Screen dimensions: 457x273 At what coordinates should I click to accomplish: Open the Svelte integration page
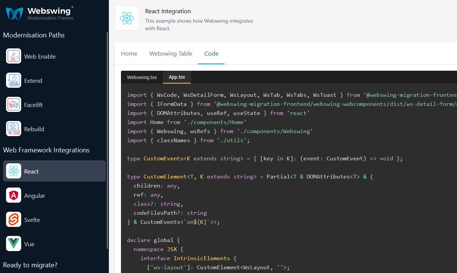(x=54, y=220)
